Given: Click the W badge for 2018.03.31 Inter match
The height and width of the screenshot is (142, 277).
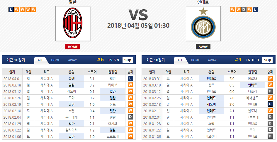Looking at the screenshot, I should pyautogui.click(x=270, y=78).
